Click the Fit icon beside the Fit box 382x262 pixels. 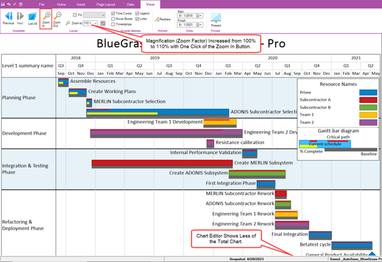click(75, 15)
